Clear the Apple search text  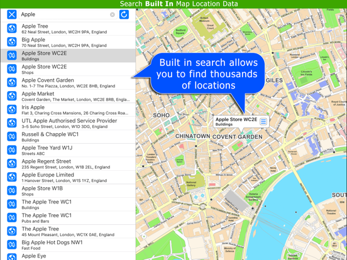coord(113,14)
